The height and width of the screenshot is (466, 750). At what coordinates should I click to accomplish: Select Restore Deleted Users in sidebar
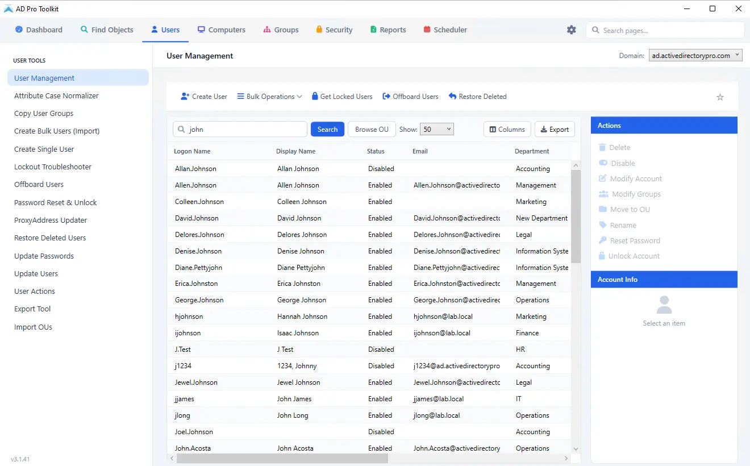pyautogui.click(x=78, y=238)
